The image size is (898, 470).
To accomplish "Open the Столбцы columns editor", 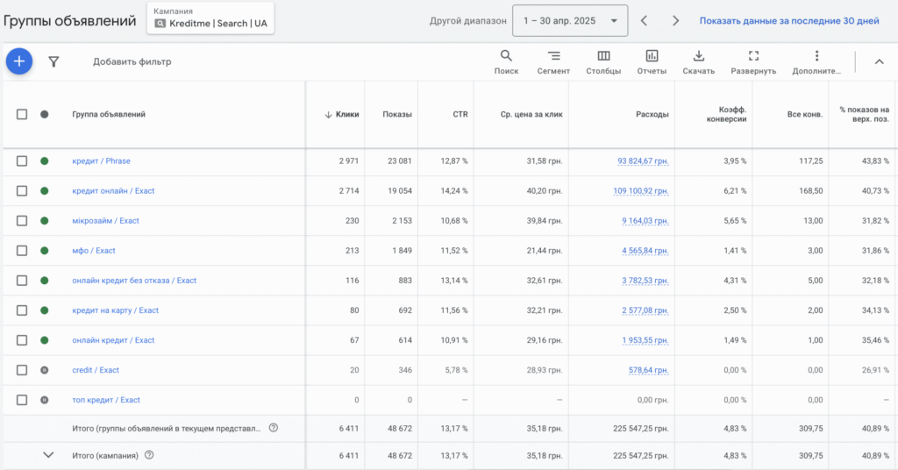I will tap(603, 61).
